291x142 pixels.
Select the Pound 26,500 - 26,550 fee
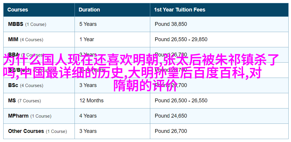181,101
